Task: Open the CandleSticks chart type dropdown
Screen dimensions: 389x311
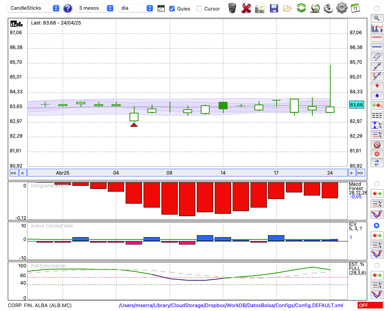Action: [33, 8]
